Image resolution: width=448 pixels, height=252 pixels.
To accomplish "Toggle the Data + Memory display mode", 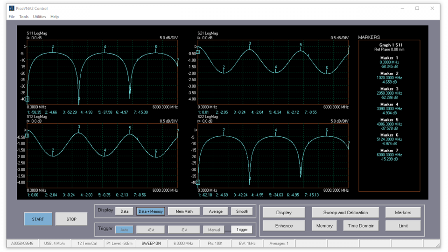I will click(150, 211).
